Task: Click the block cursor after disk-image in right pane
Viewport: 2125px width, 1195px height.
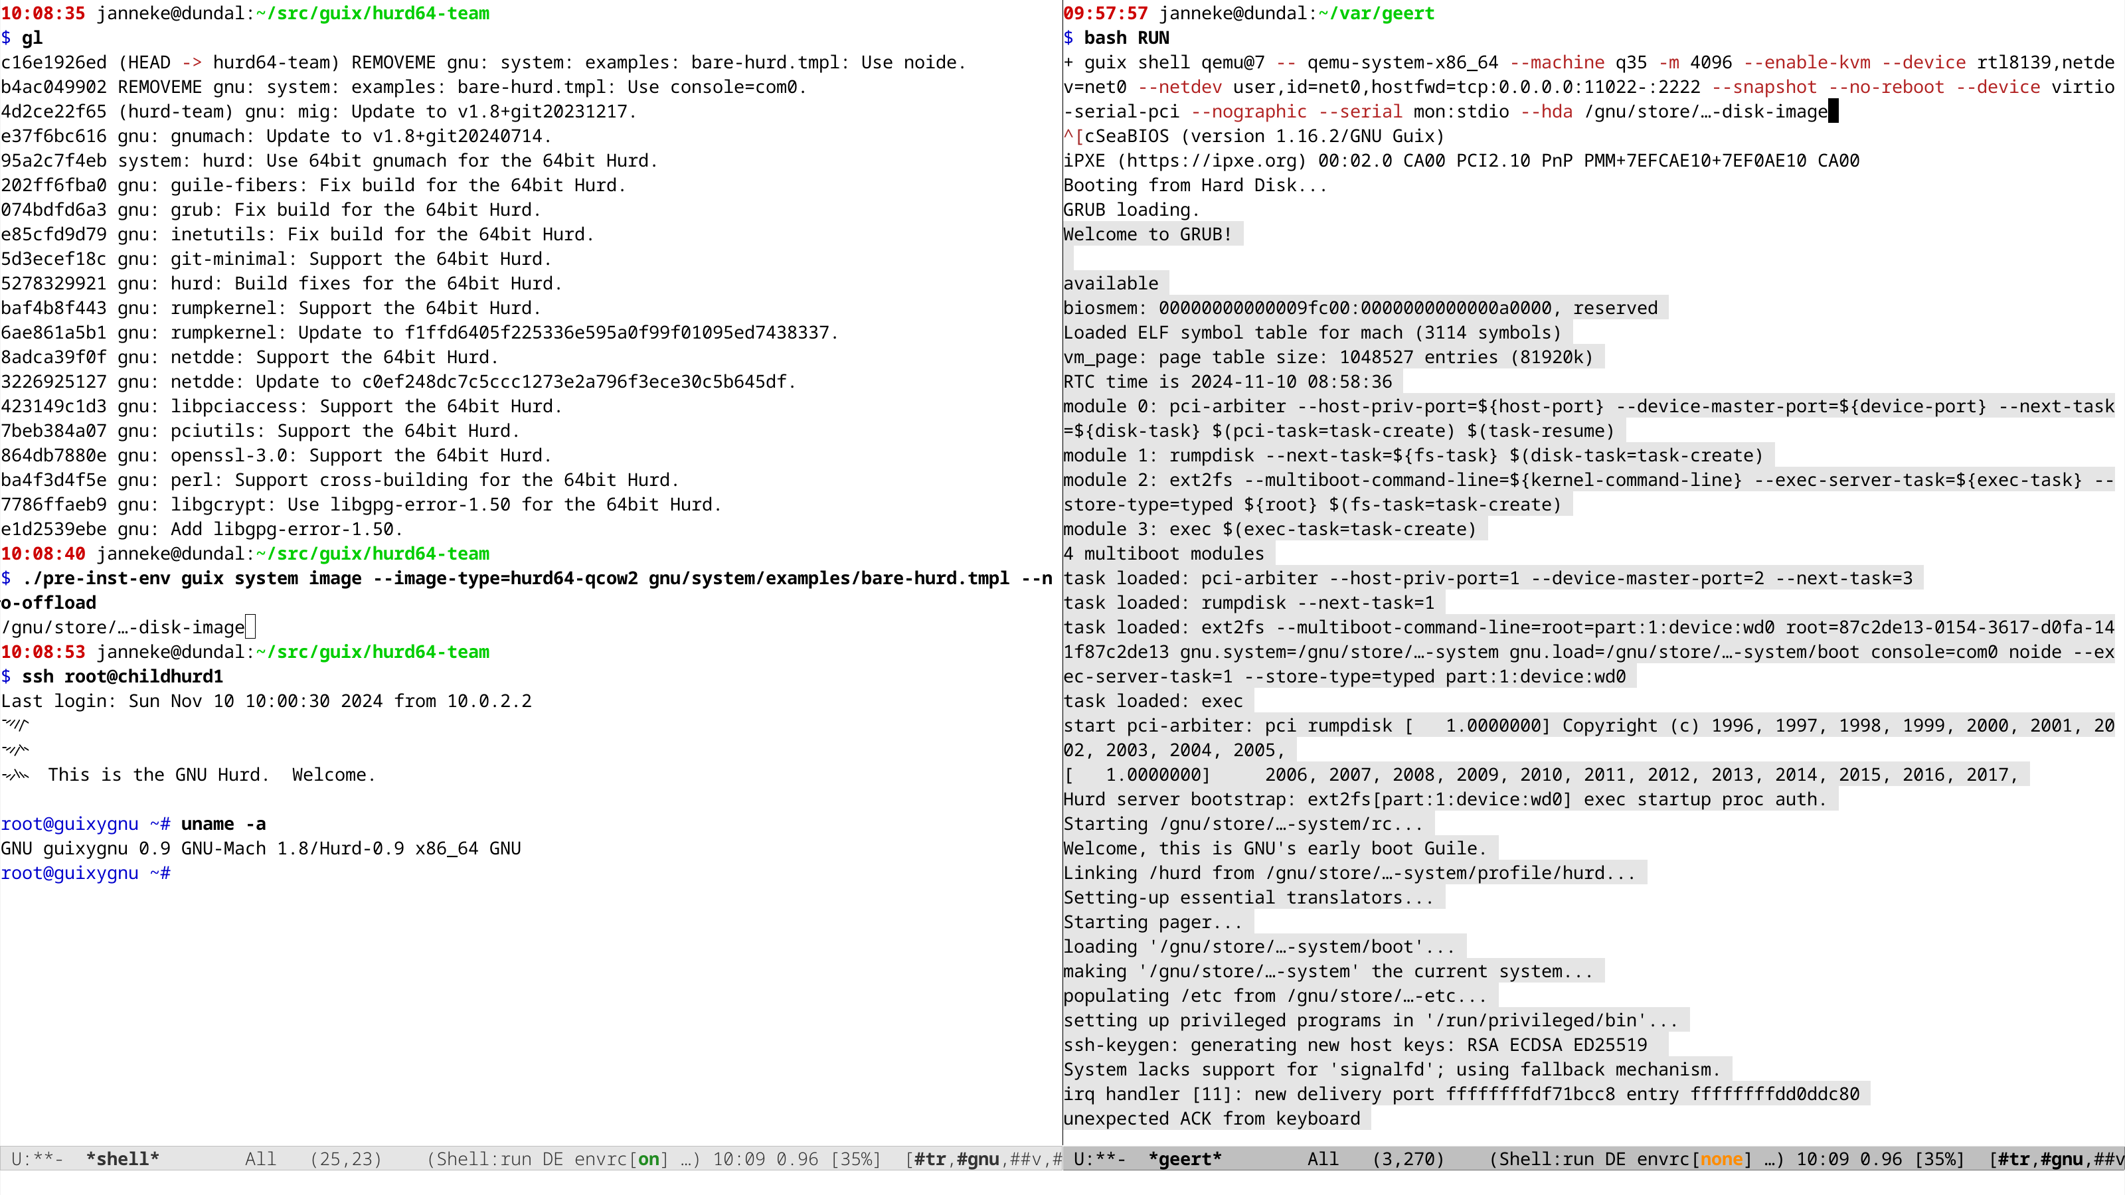Action: click(x=1833, y=110)
